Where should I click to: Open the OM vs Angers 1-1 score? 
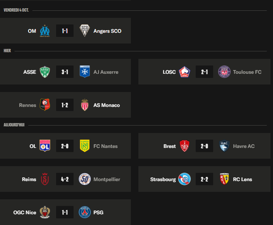[x=65, y=31]
